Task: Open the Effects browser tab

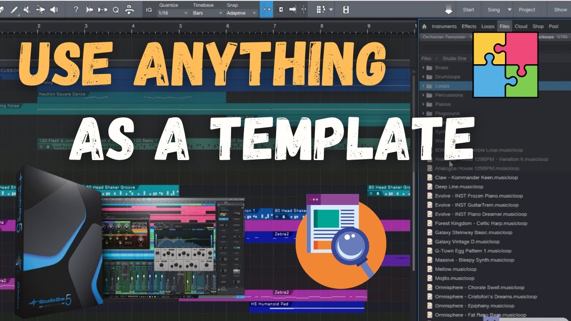Action: (x=469, y=26)
